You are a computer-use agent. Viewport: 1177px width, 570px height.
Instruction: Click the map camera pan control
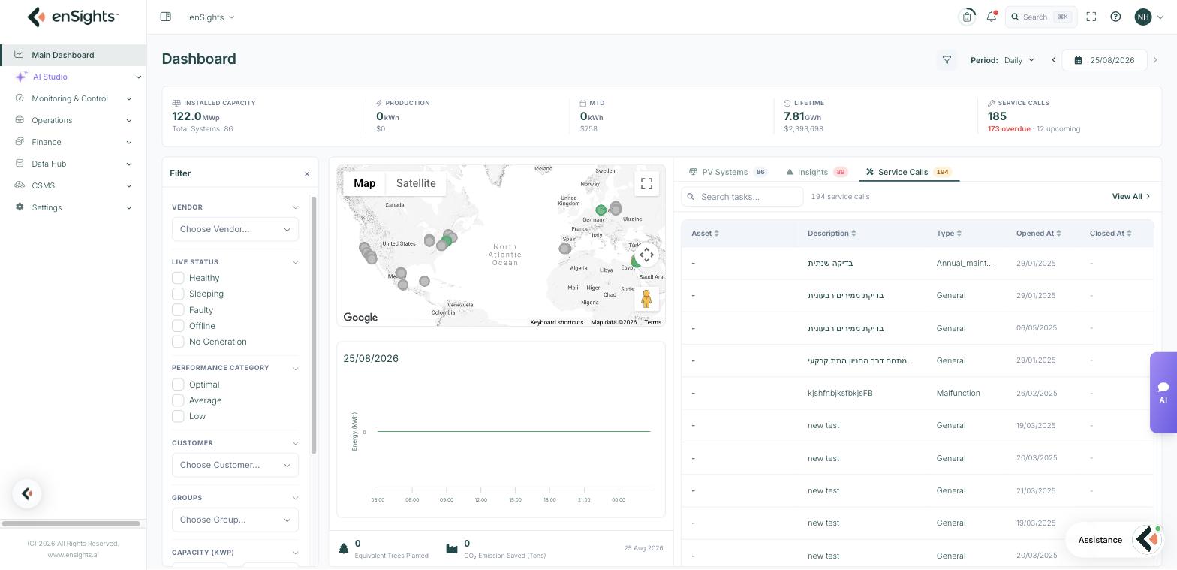click(646, 255)
